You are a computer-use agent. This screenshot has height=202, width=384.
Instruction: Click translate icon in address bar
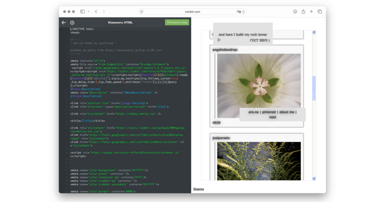pyautogui.click(x=239, y=12)
